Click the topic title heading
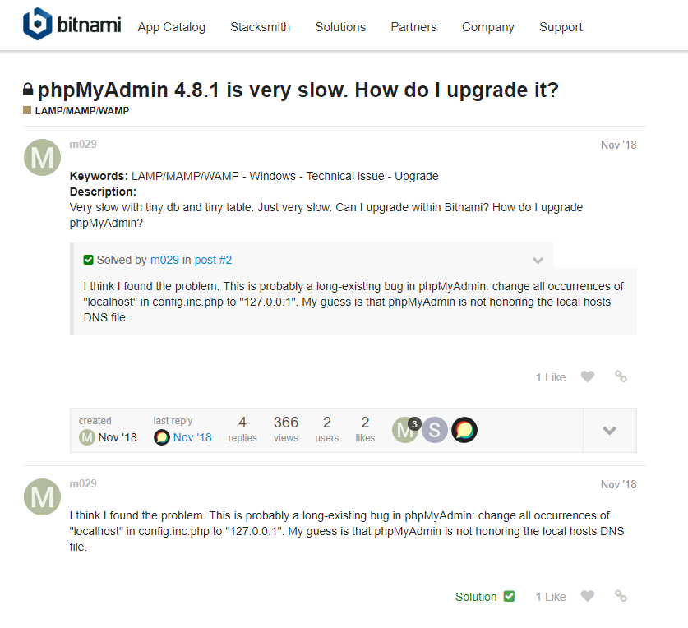 pyautogui.click(x=298, y=90)
